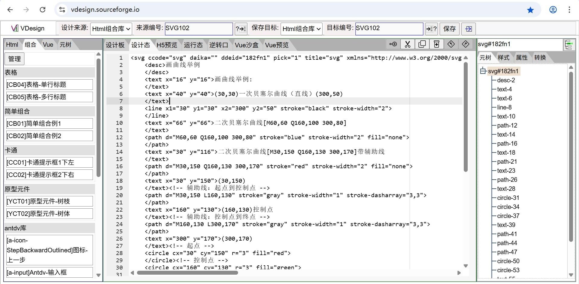Open the 元树 tab in left panel
Image resolution: width=579 pixels, height=284 pixels.
(x=65, y=45)
